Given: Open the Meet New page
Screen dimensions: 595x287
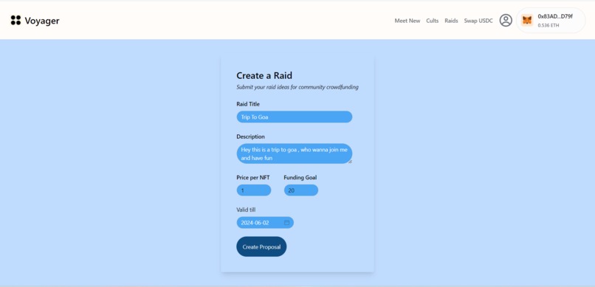Looking at the screenshot, I should point(407,21).
